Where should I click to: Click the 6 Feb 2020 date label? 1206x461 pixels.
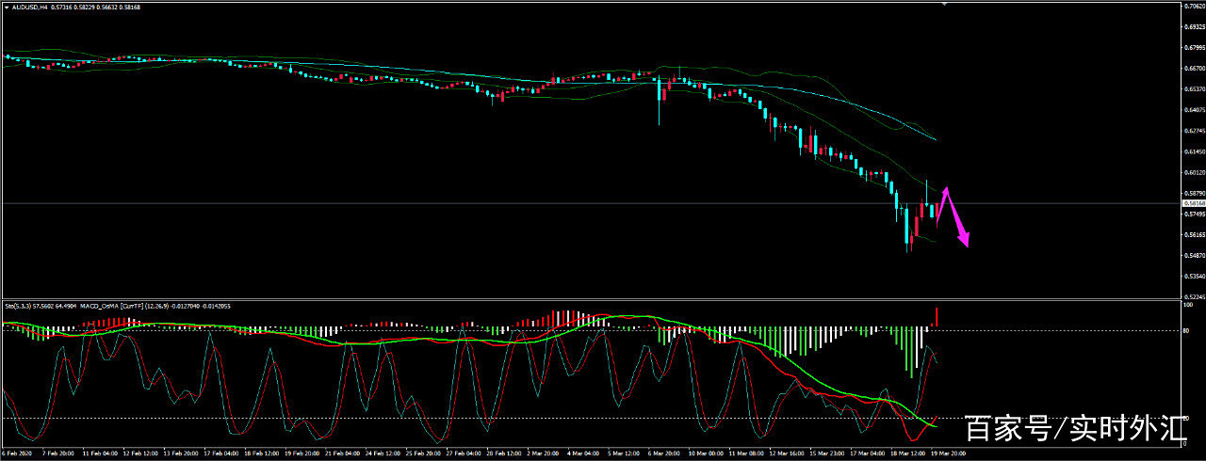pos(17,453)
